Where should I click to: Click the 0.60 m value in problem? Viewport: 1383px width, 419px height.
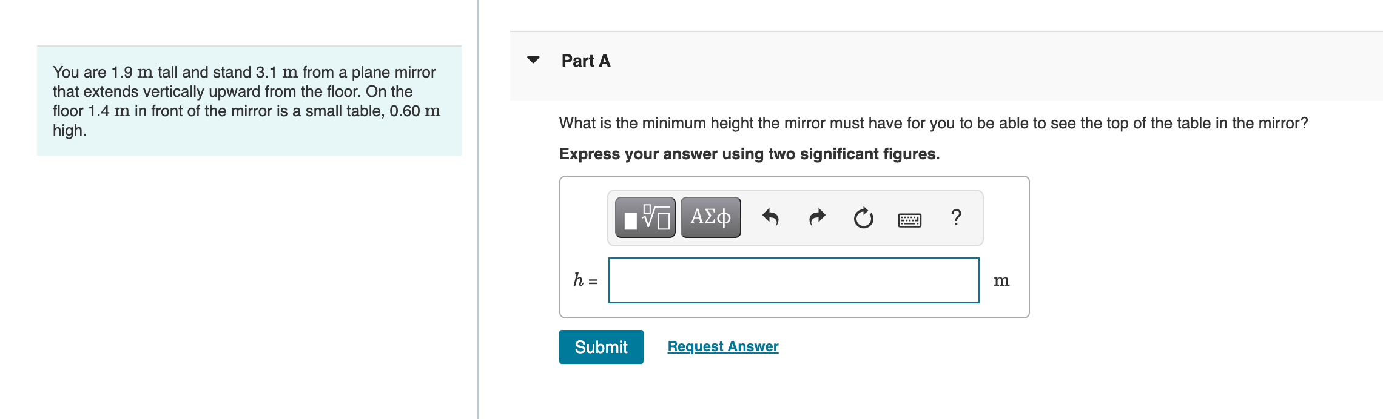(x=415, y=111)
